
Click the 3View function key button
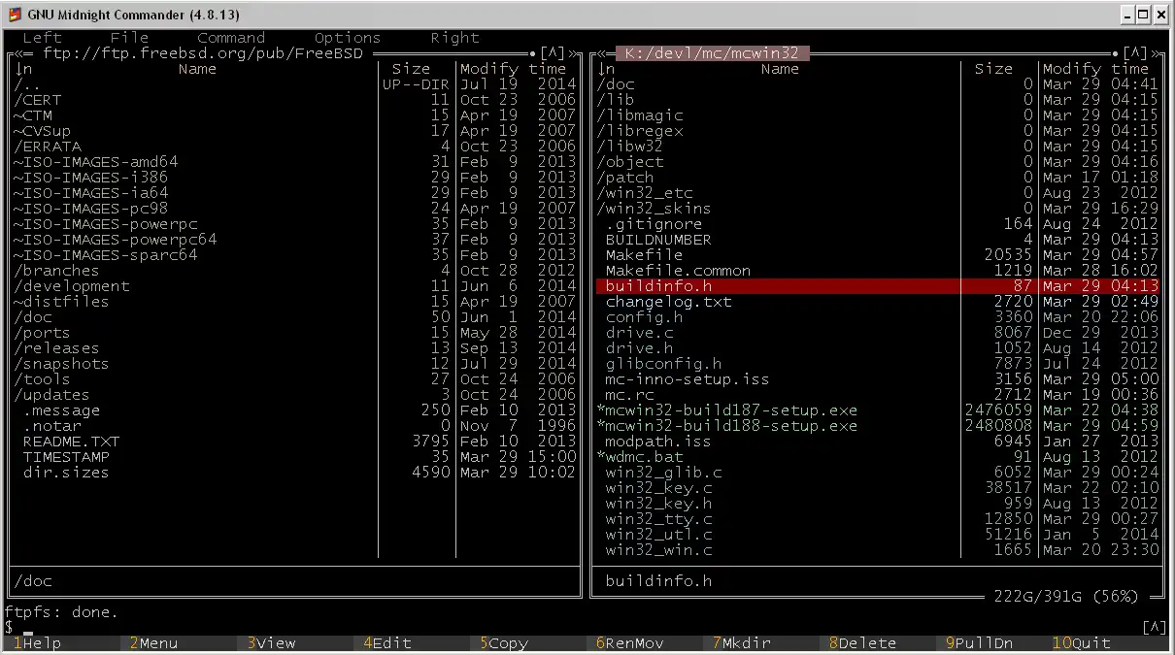[270, 642]
